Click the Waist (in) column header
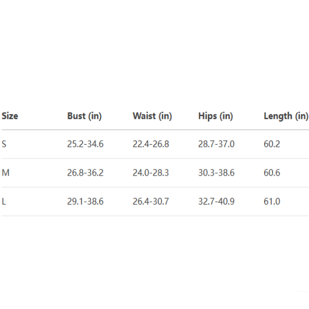The height and width of the screenshot is (309, 309). [152, 116]
